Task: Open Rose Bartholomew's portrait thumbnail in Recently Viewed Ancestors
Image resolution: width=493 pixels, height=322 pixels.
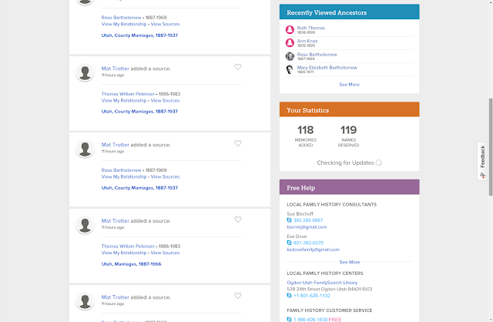Action: click(x=290, y=56)
